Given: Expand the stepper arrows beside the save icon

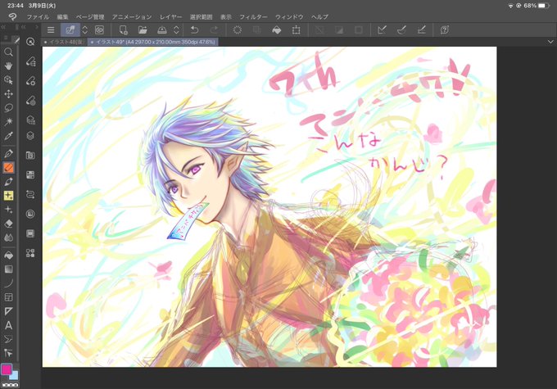Looking at the screenshot, I should coord(177,29).
